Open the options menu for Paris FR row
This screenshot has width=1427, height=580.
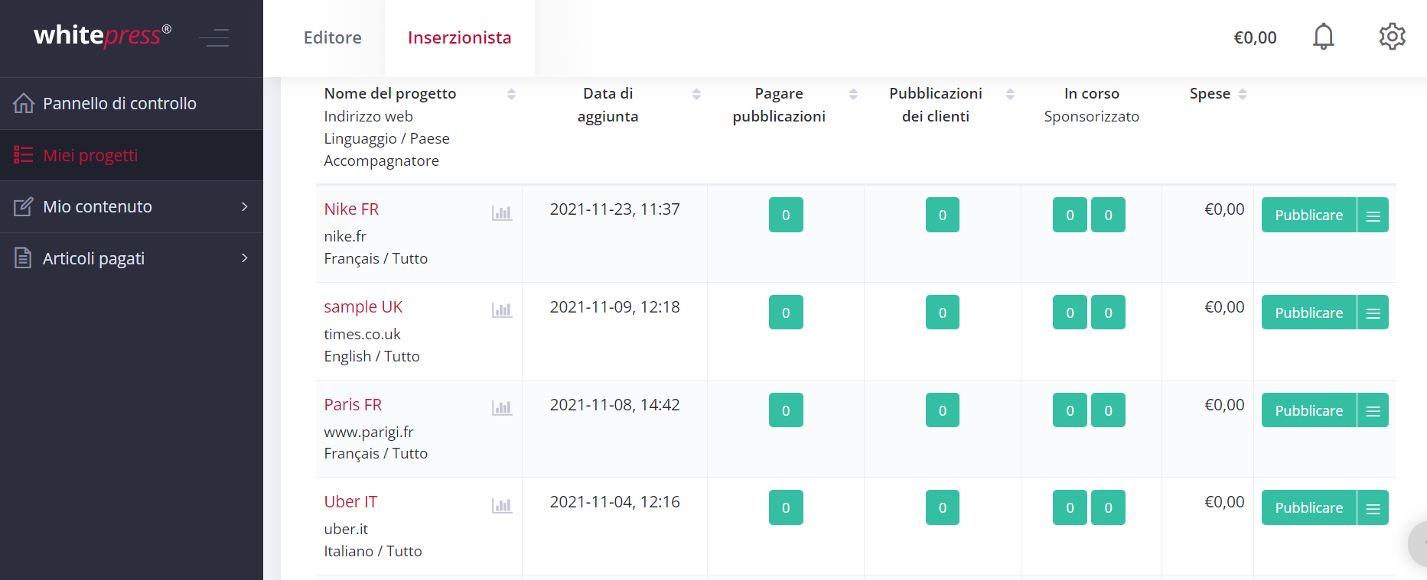[1373, 410]
